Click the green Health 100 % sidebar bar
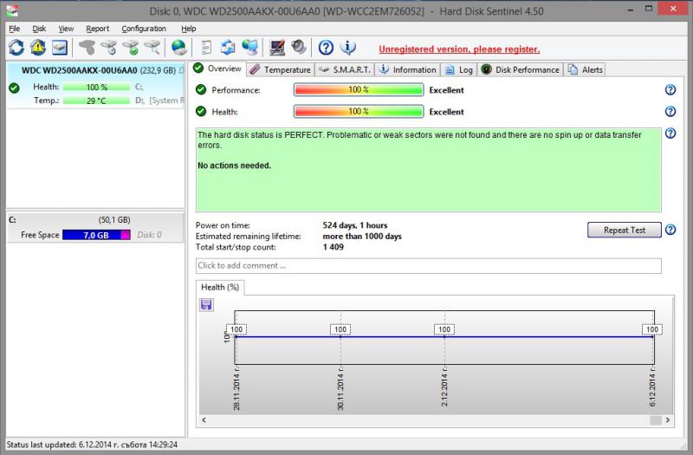The image size is (693, 455). pos(96,88)
